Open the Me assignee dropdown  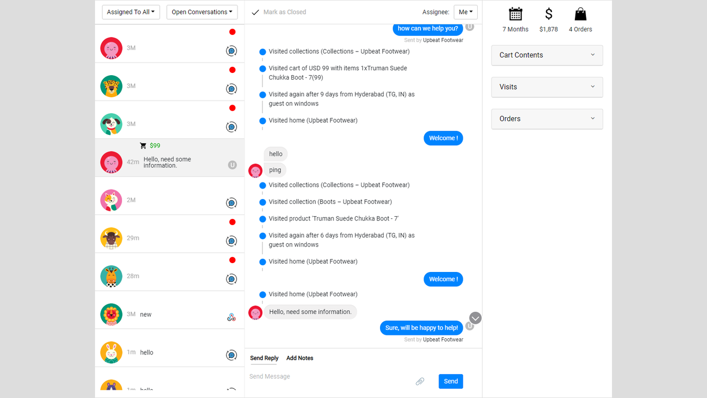pyautogui.click(x=466, y=12)
